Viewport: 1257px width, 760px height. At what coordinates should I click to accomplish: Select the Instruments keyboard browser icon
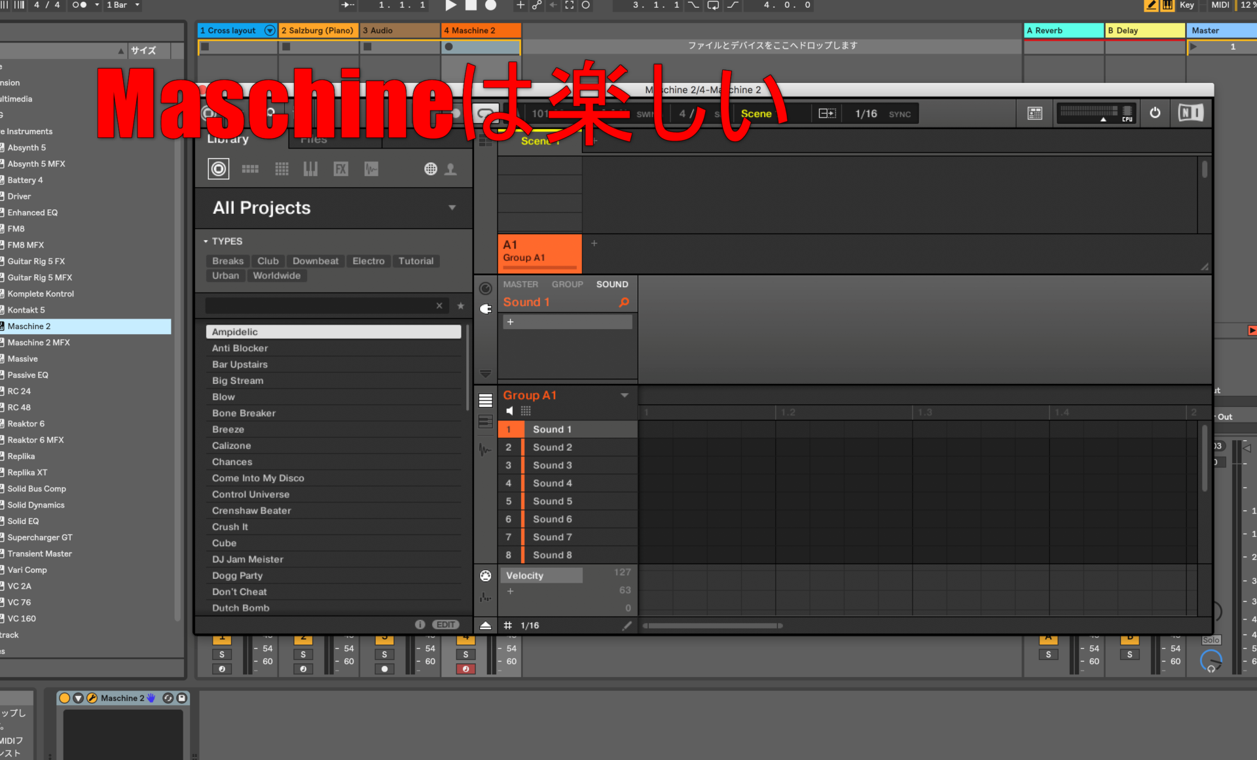(310, 169)
